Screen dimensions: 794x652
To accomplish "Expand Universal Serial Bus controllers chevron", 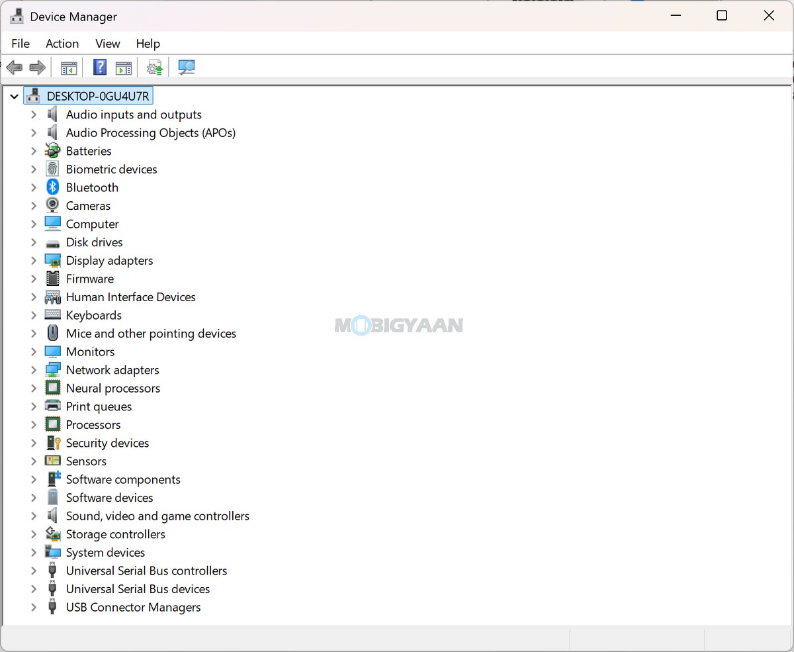I will [34, 571].
